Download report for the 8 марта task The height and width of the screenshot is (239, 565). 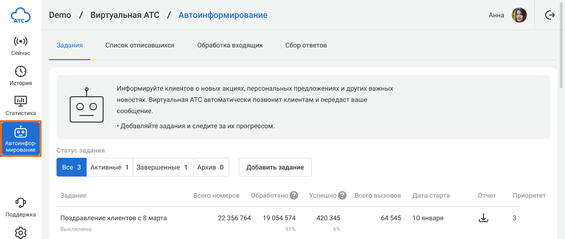(483, 218)
